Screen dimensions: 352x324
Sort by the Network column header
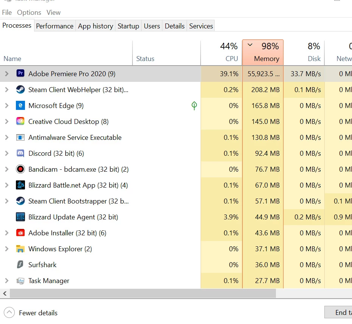338,53
